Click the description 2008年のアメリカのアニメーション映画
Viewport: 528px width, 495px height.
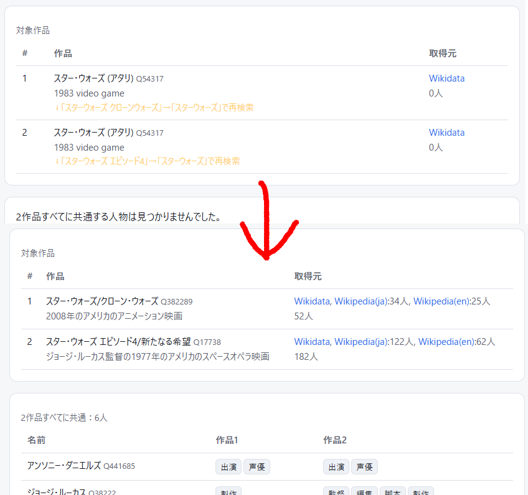(x=114, y=316)
